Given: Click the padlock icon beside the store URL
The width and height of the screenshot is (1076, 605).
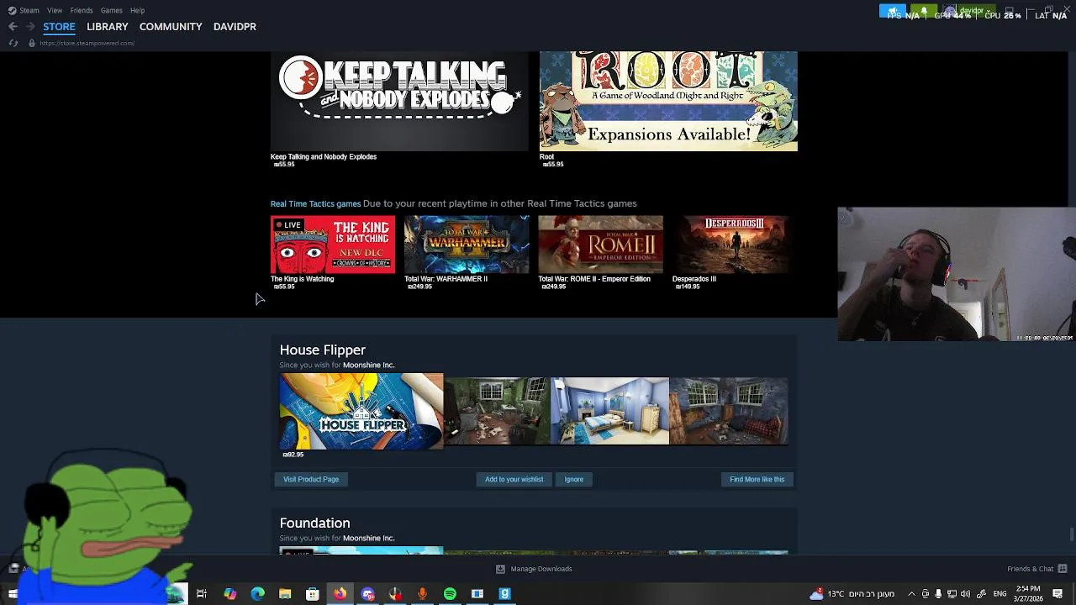Looking at the screenshot, I should [32, 43].
